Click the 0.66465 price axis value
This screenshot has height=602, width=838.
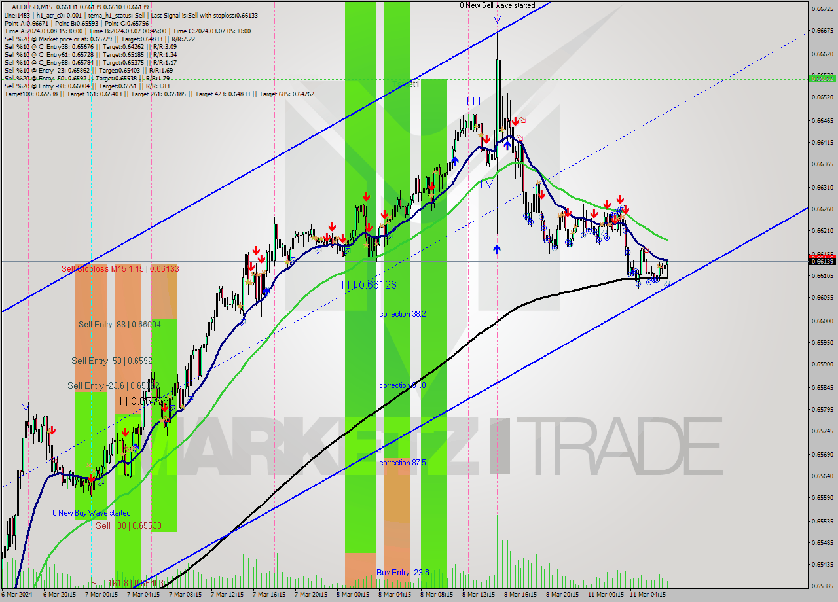point(822,120)
